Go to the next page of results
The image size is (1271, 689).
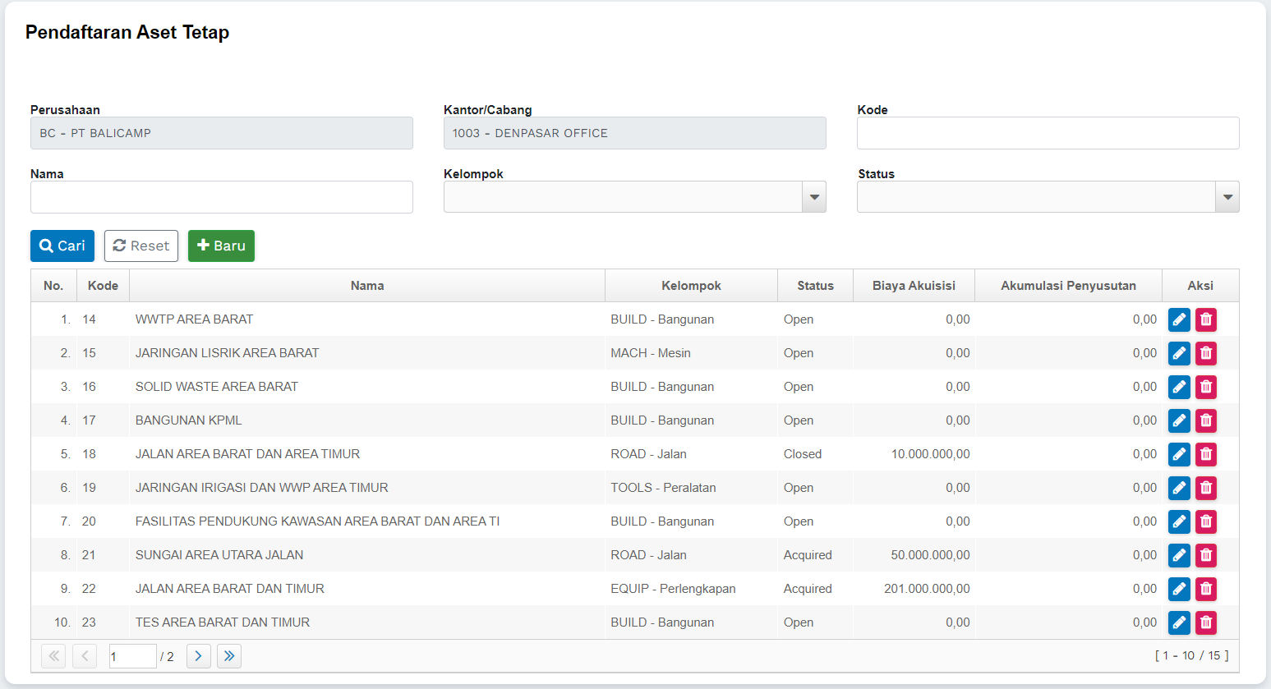[198, 656]
